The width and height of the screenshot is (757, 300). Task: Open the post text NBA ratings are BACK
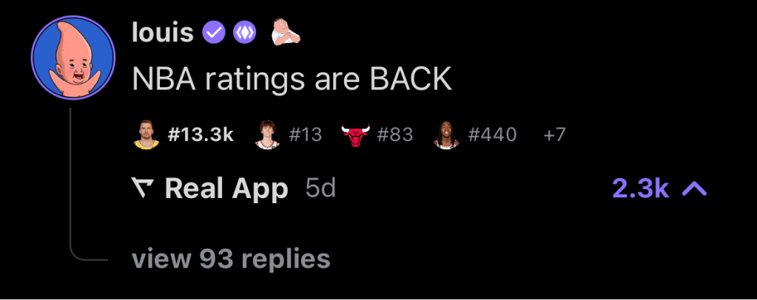(x=292, y=80)
